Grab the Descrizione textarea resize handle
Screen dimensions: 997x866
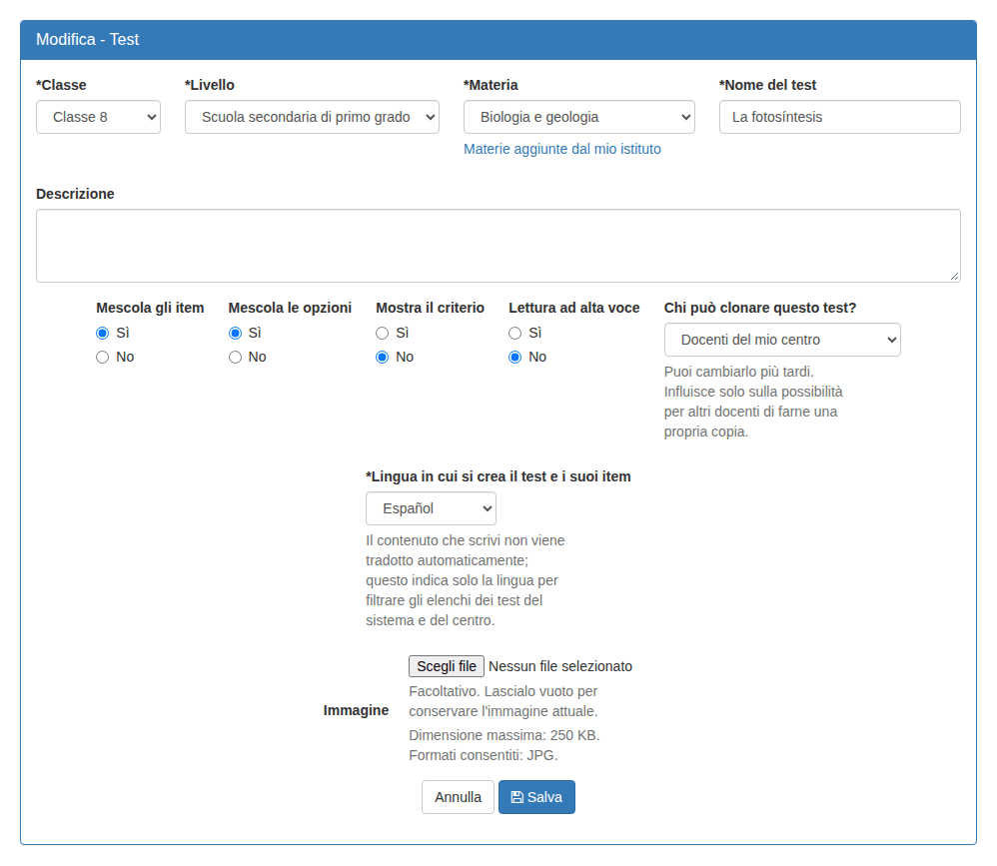point(954,276)
